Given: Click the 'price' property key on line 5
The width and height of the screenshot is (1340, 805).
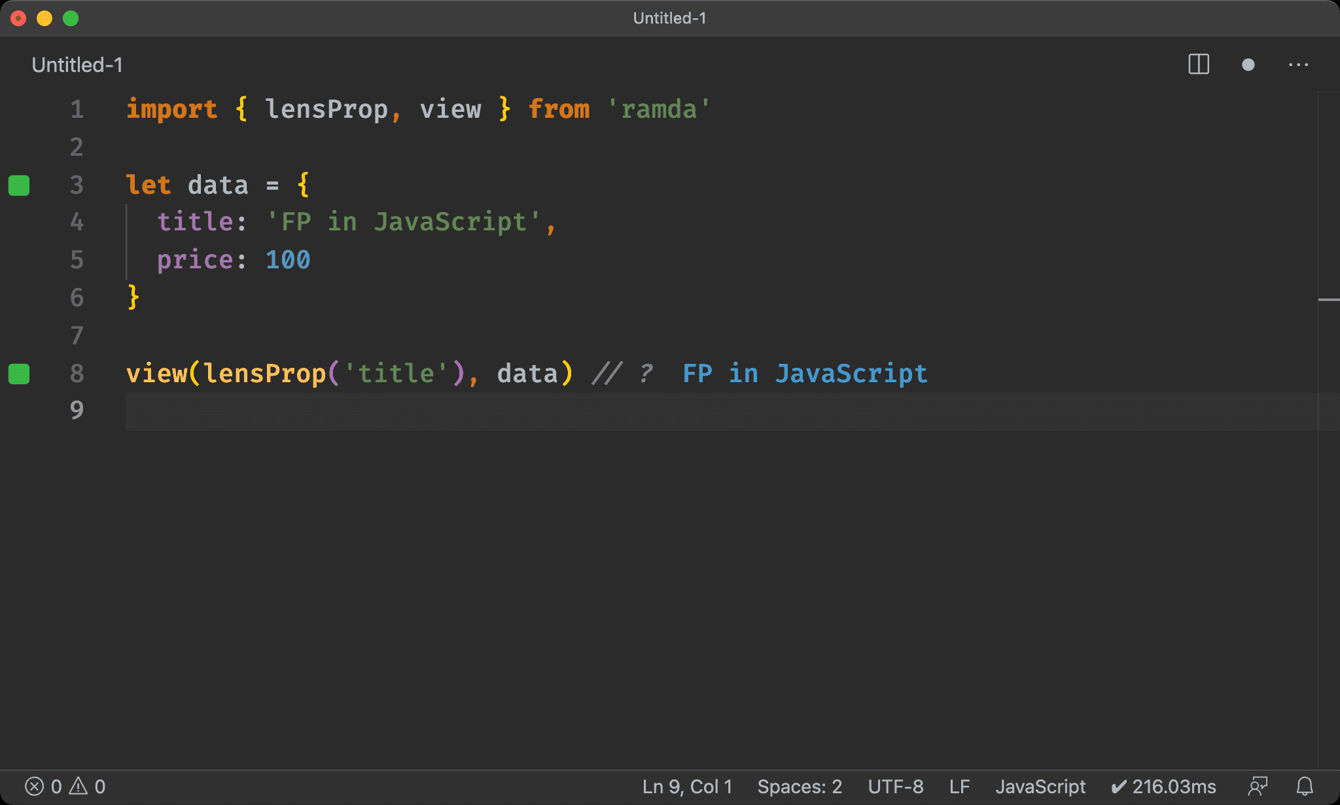Looking at the screenshot, I should click(195, 260).
